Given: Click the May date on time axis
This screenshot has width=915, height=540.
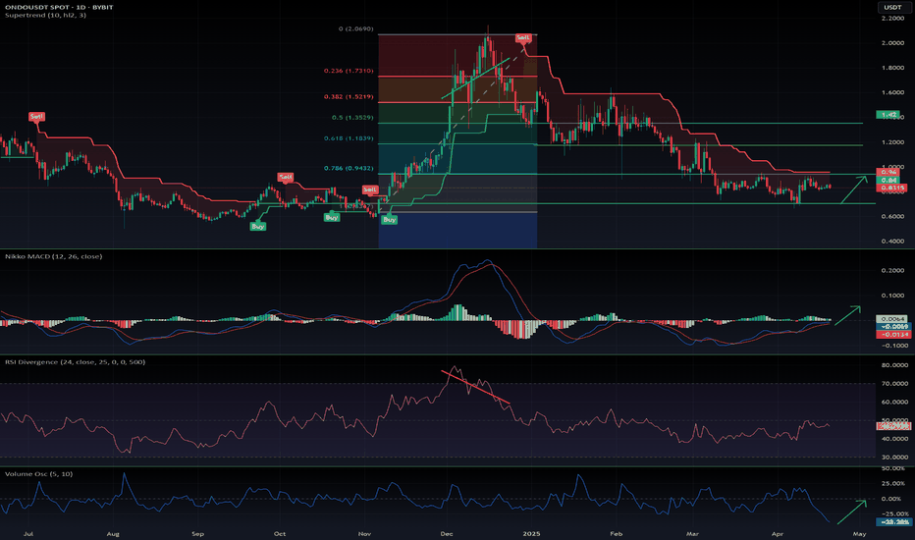Looking at the screenshot, I should tap(860, 533).
